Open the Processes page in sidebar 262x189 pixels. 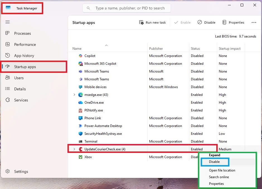click(x=22, y=33)
